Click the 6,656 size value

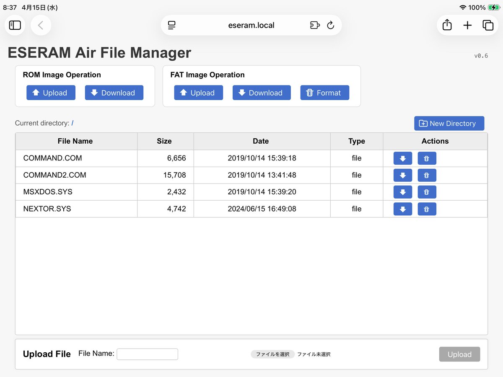[x=176, y=158]
